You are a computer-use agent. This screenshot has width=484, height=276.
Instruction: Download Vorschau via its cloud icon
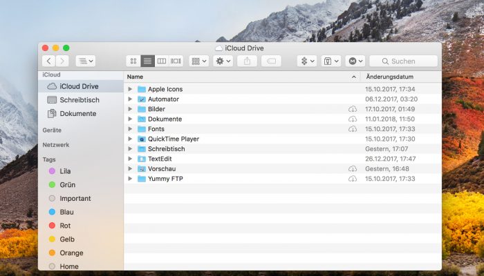pyautogui.click(x=353, y=169)
